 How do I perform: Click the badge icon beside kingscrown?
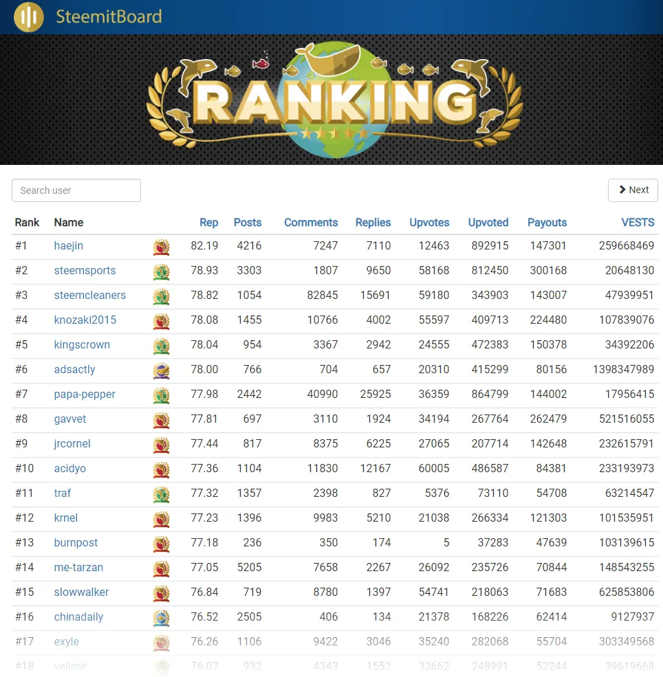162,346
